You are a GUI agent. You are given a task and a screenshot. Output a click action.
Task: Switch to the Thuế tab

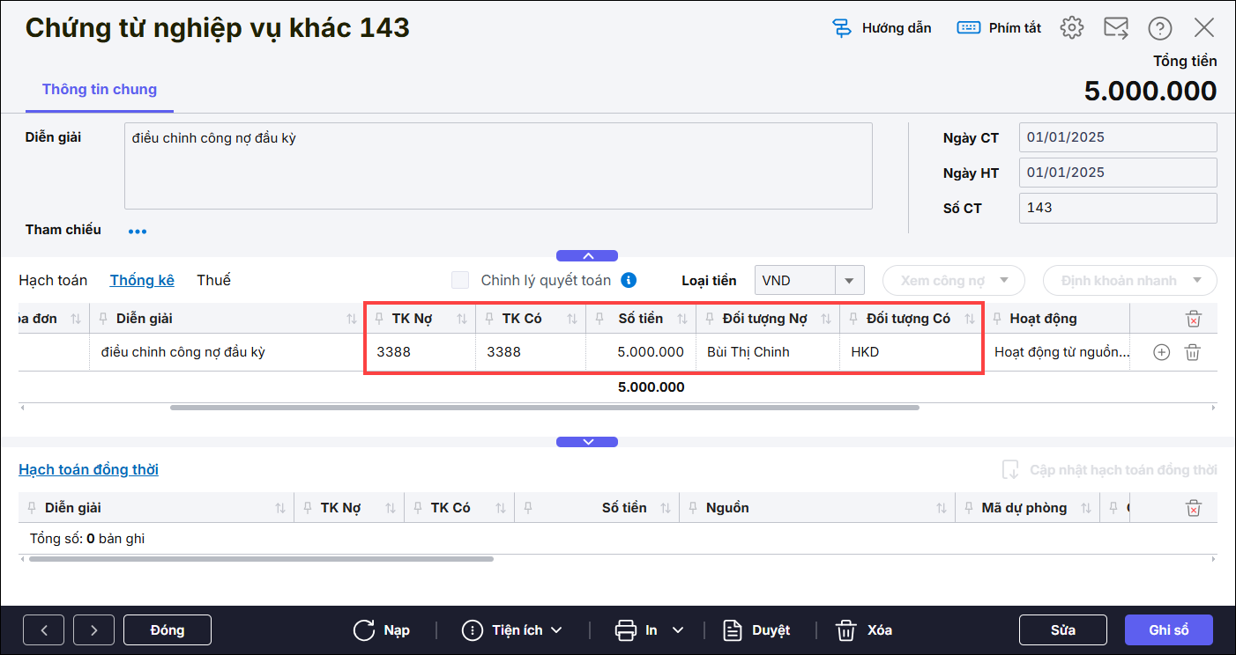coord(213,280)
